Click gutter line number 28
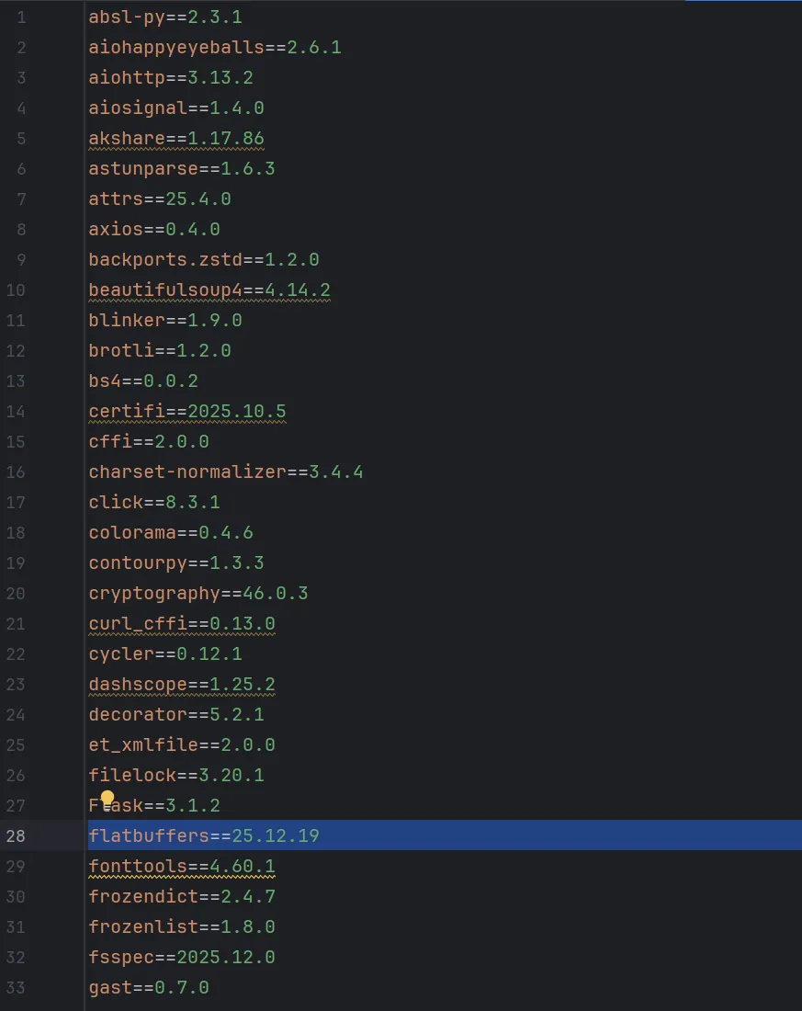 (x=16, y=835)
